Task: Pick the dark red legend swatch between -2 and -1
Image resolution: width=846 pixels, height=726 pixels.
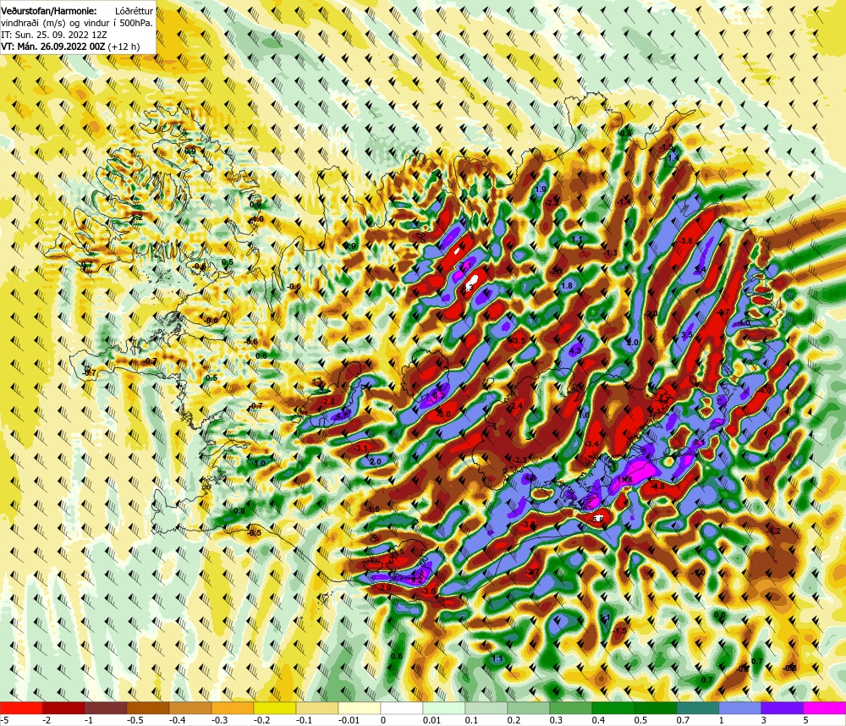Action: pos(63,707)
